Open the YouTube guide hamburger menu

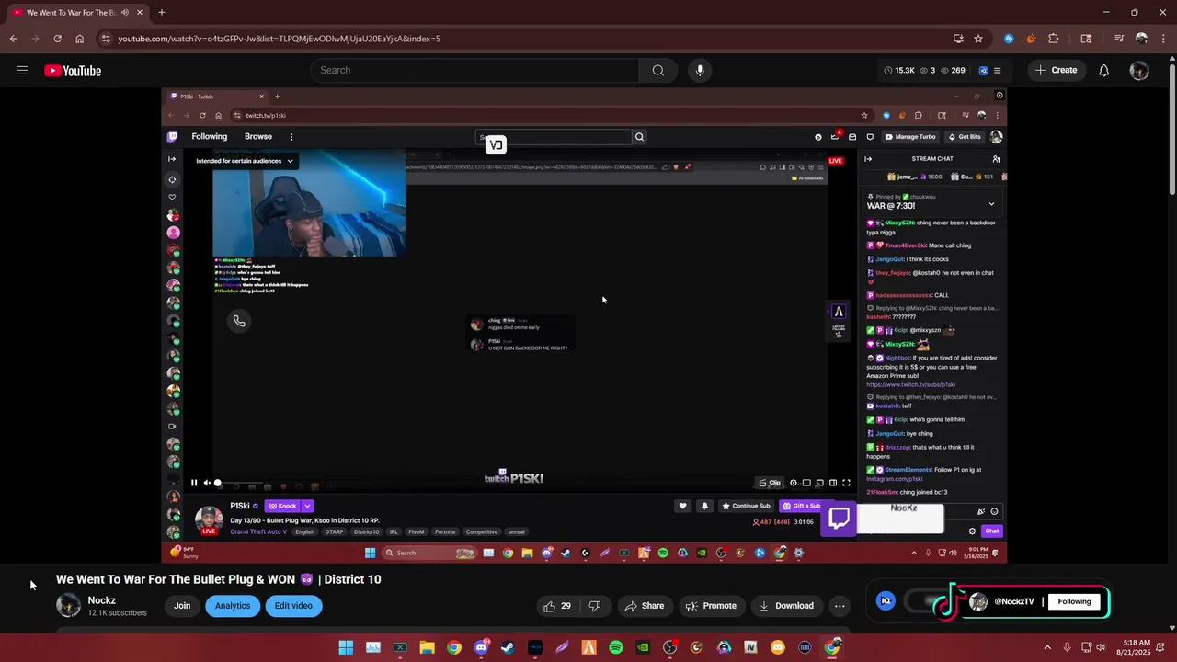(22, 71)
